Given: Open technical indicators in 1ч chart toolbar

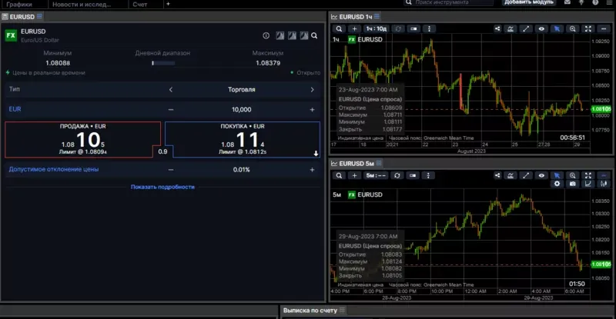Looking at the screenshot, I should (x=511, y=28).
